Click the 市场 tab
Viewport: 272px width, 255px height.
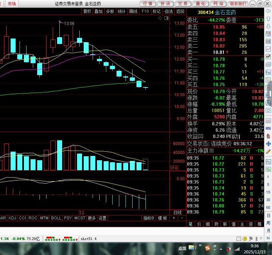(x=12, y=4)
